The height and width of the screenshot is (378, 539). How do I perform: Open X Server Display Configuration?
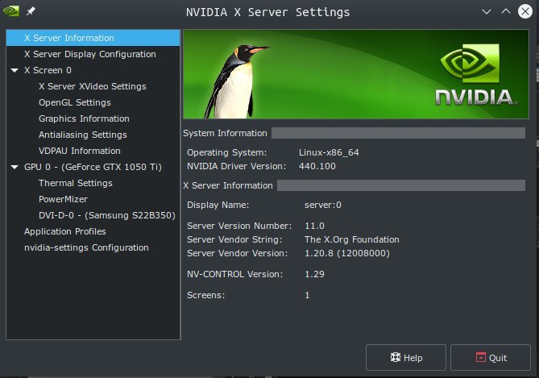point(90,54)
